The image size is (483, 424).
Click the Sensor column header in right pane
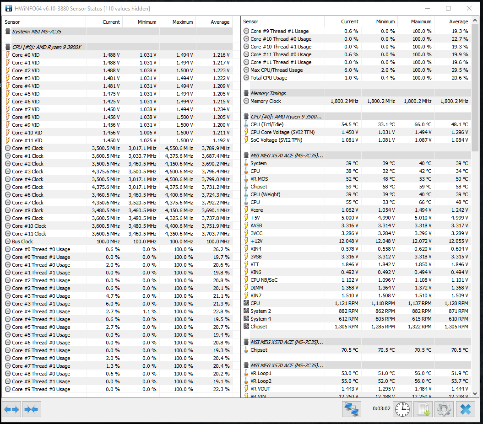coord(282,21)
